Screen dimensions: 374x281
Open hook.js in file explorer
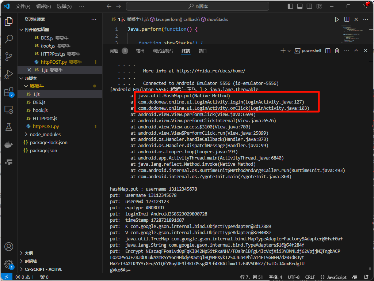[40, 110]
